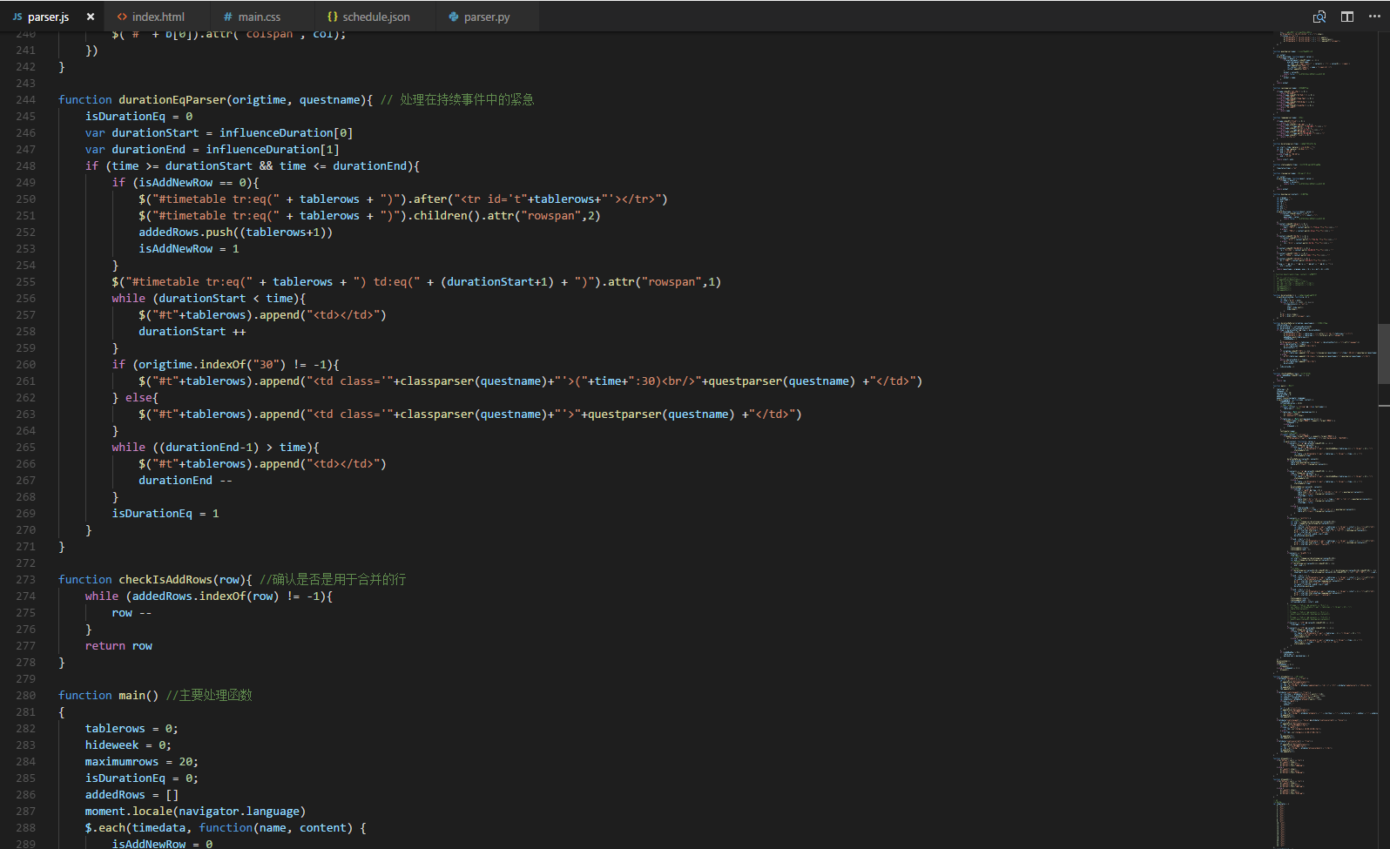Switch to the schedule.json tab
The height and width of the screenshot is (849, 1390).
coord(375,17)
